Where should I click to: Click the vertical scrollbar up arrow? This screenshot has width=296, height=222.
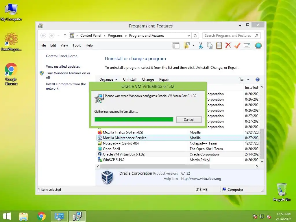coord(262,87)
